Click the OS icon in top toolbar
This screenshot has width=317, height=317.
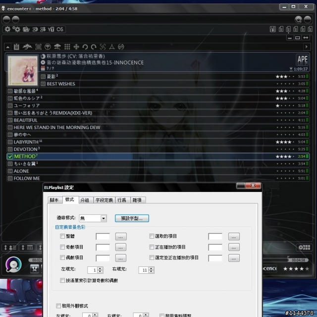pos(60,29)
